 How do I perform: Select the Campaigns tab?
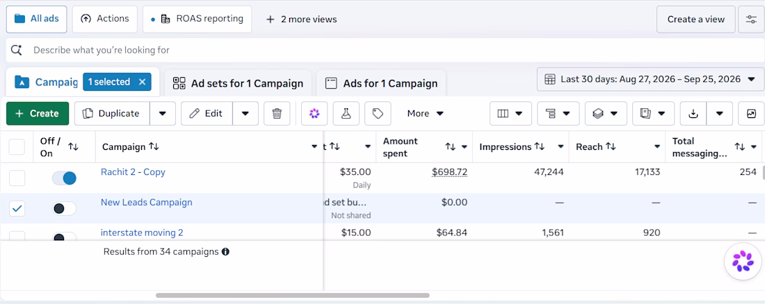47,82
